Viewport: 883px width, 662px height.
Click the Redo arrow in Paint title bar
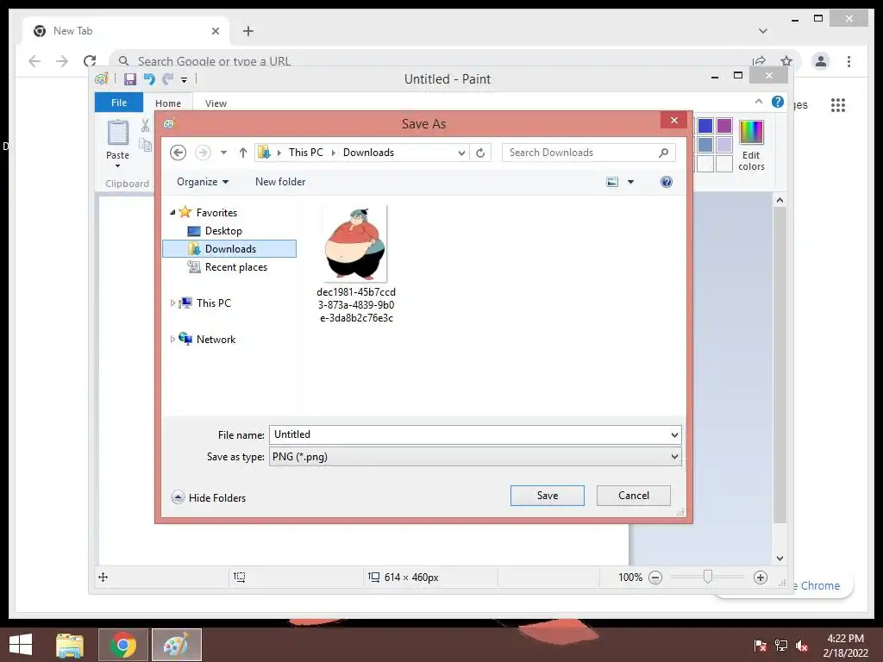168,79
